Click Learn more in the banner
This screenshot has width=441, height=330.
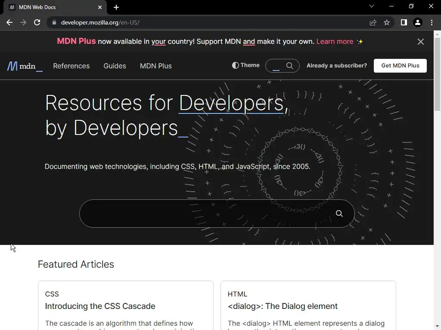click(x=335, y=42)
